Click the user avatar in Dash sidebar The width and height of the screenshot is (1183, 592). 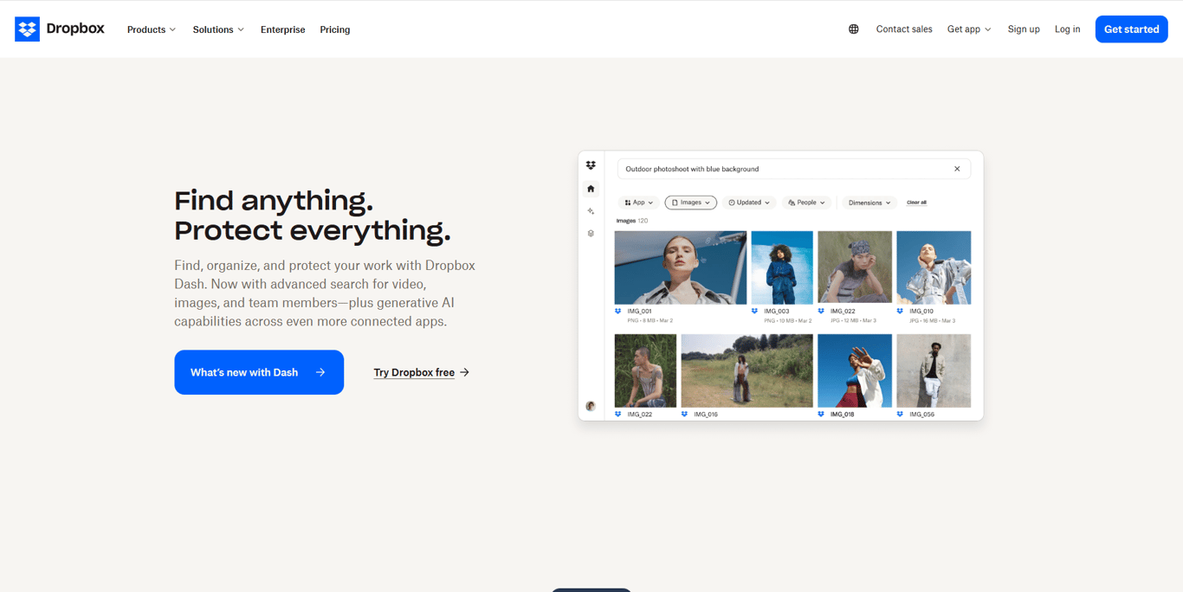click(591, 406)
